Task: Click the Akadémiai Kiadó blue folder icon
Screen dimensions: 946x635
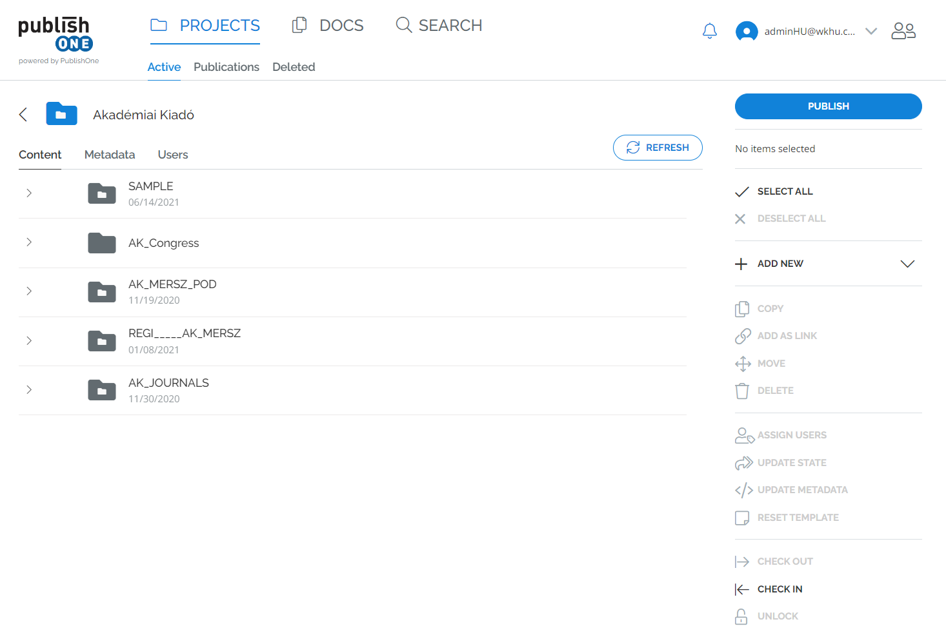Action: [x=61, y=114]
